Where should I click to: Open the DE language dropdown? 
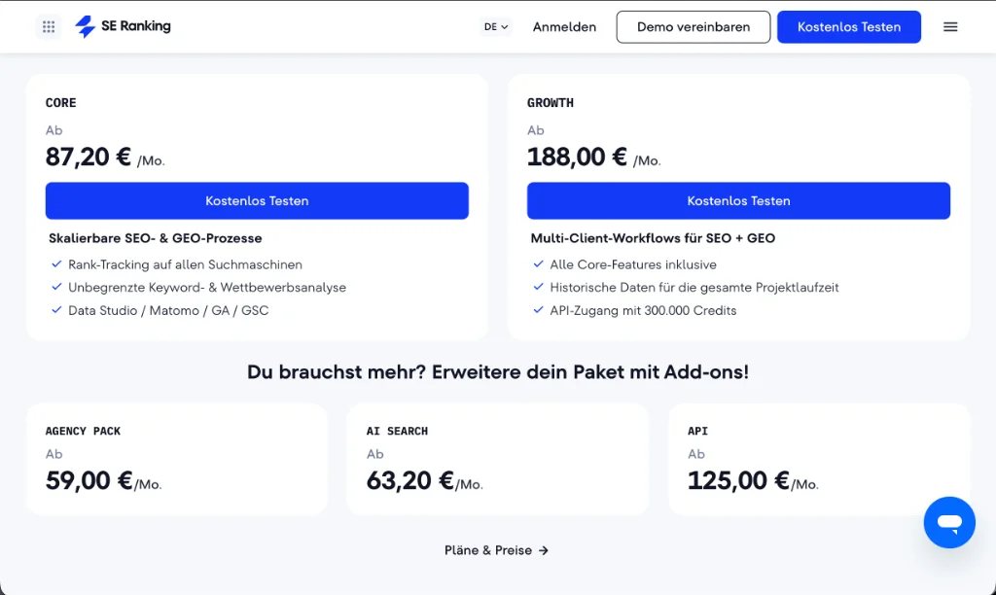495,26
